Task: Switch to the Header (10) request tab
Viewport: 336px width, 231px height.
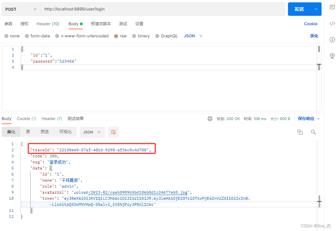Action: pos(48,24)
